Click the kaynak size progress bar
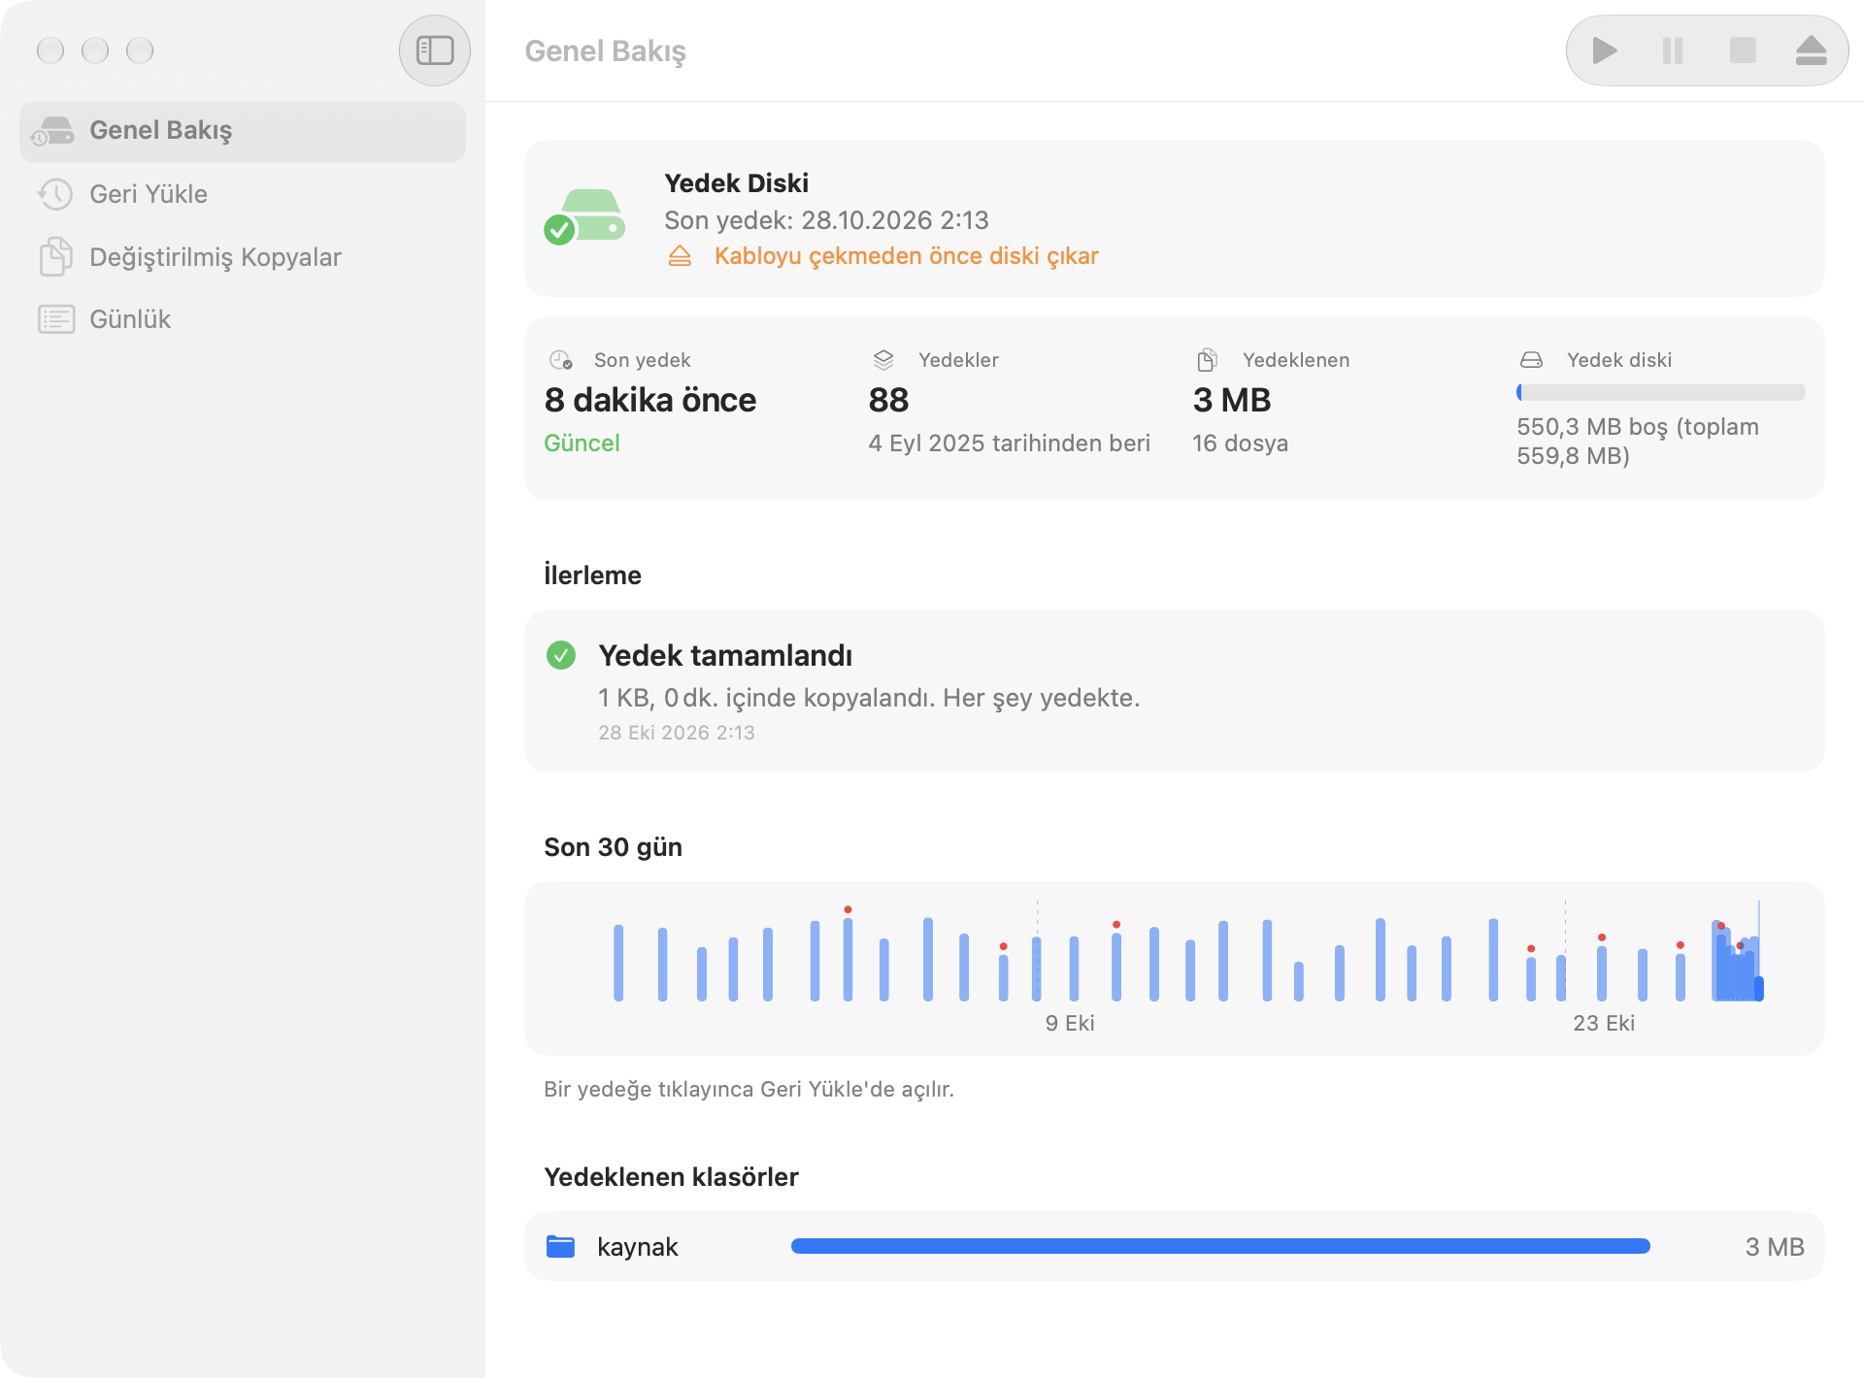 (1220, 1246)
